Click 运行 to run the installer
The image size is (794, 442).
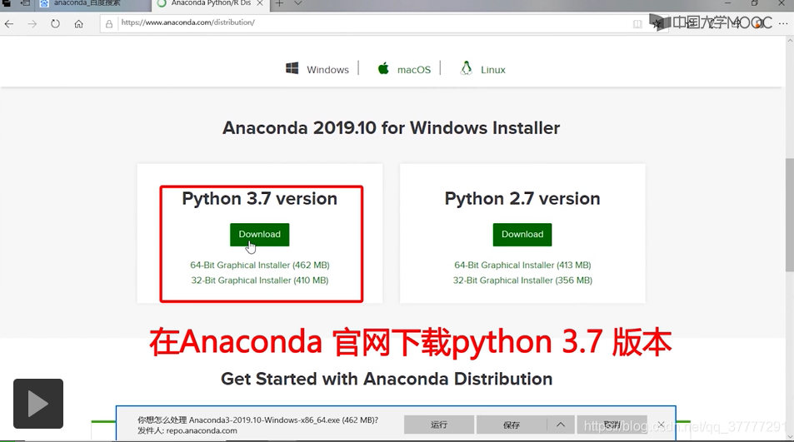point(439,425)
